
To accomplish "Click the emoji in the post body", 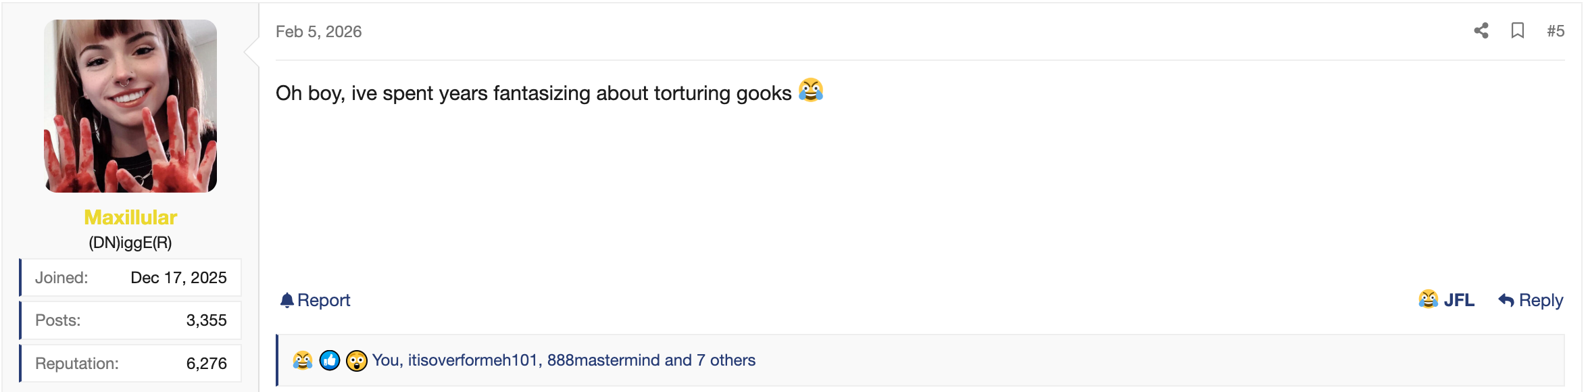I will pos(810,91).
